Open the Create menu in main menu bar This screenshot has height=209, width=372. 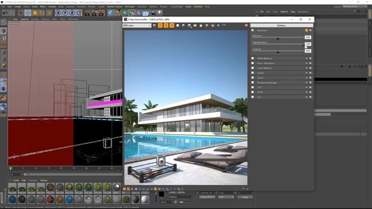coord(17,6)
